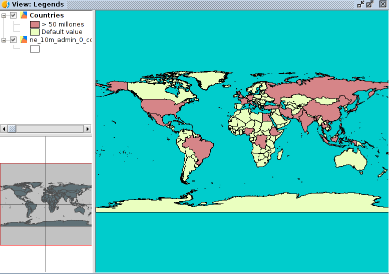Click the ne_10m_admin_0 layer type icon
Viewport: 389px width, 274px height.
[x=24, y=39]
